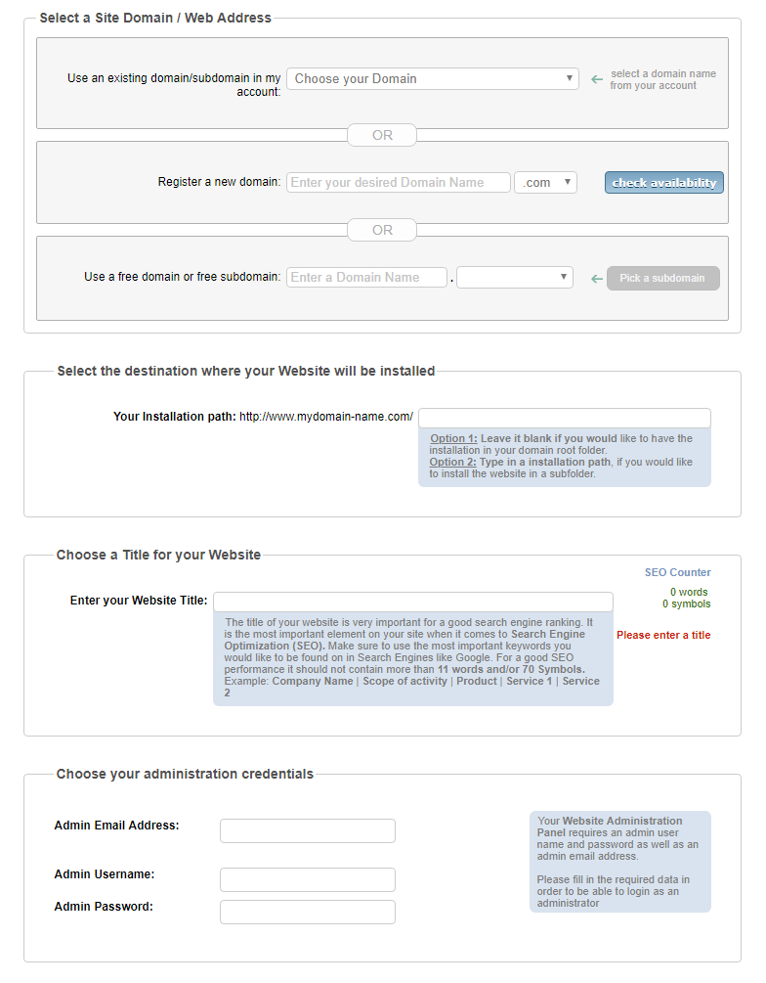This screenshot has height=983, width=766.
Task: Focus the free "Enter a Domain Name" field
Action: click(366, 278)
